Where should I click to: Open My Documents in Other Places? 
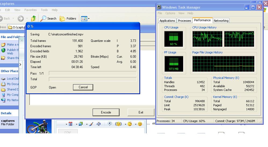(x=13, y=84)
